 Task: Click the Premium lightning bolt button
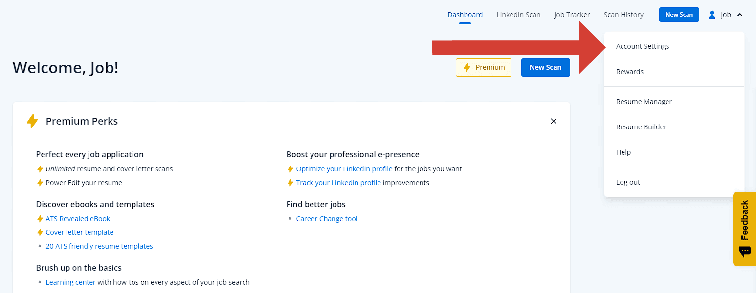(483, 67)
